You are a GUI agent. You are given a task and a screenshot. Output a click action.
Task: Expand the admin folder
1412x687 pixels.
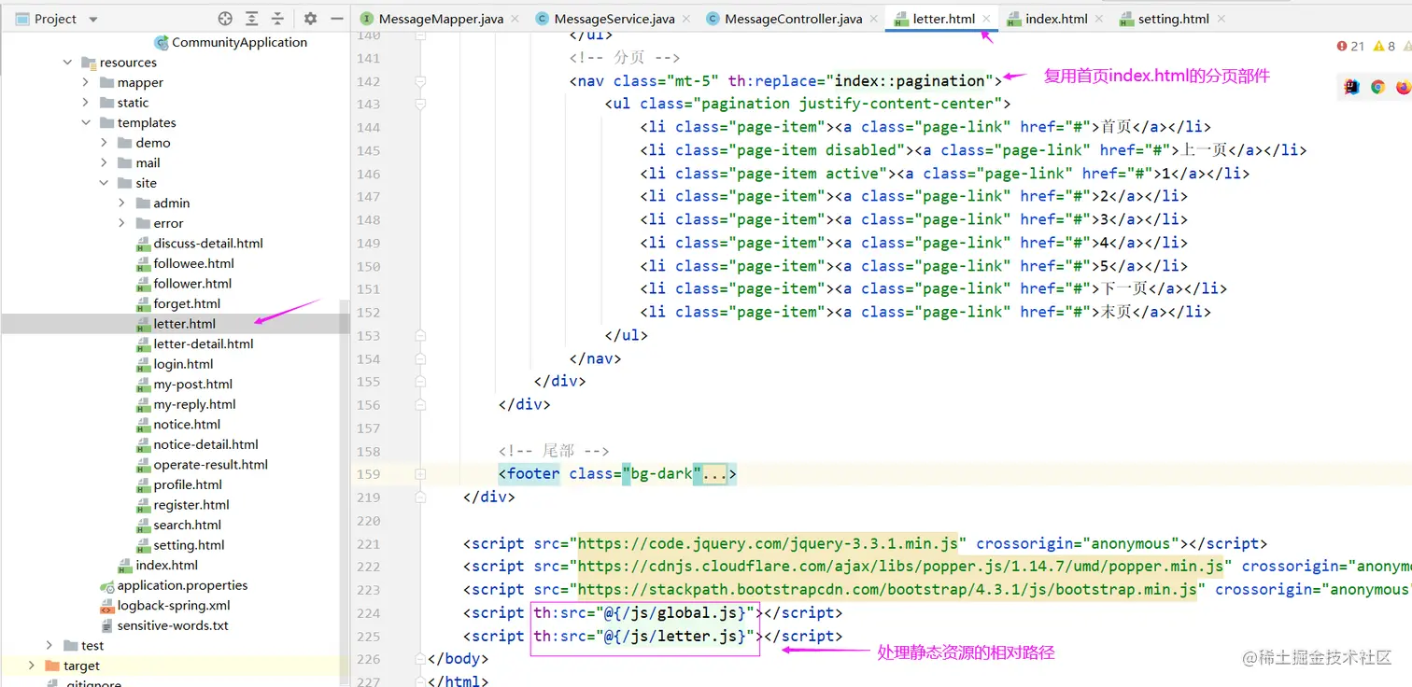coord(121,203)
